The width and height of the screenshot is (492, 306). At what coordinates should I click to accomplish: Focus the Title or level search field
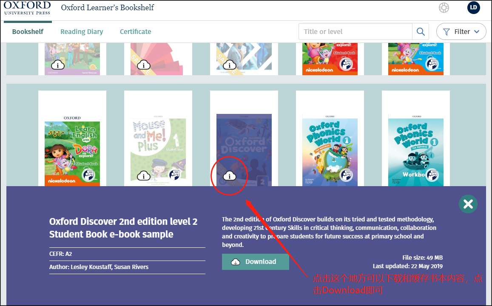(x=355, y=32)
